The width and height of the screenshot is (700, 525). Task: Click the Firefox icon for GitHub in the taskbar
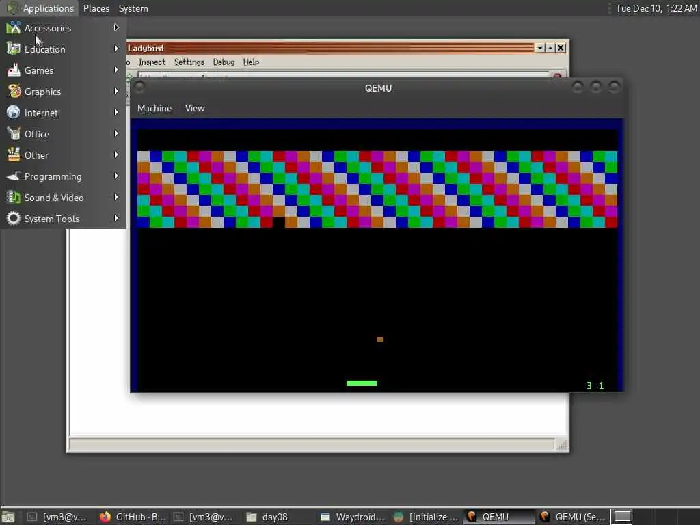pos(105,517)
